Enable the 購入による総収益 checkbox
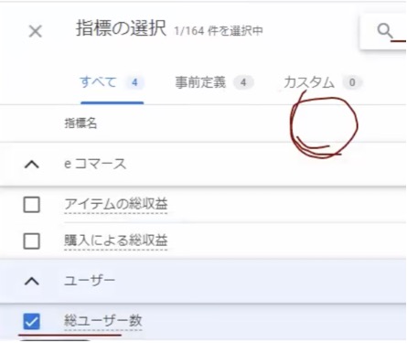Screen dimensions: 407x343 pyautogui.click(x=31, y=241)
